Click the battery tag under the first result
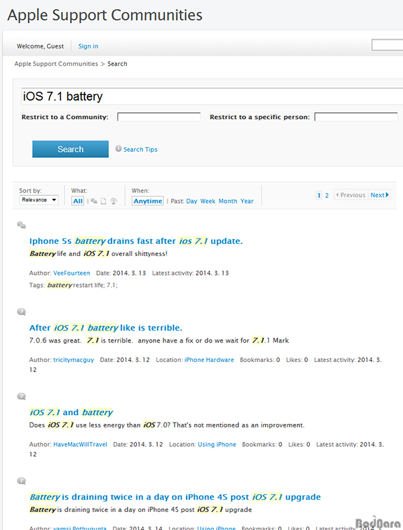 60,285
